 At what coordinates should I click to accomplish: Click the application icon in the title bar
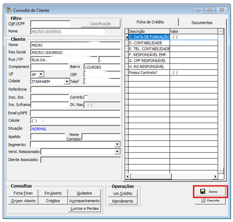pyautogui.click(x=9, y=10)
